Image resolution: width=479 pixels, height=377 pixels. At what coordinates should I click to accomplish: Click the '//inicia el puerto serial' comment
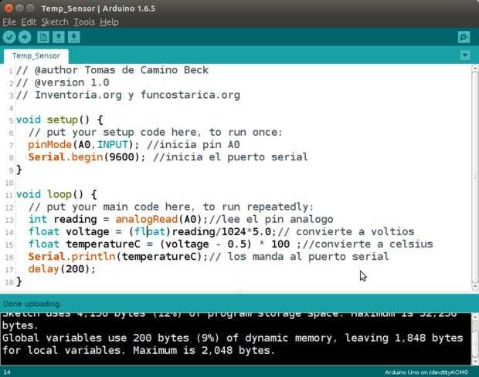231,157
